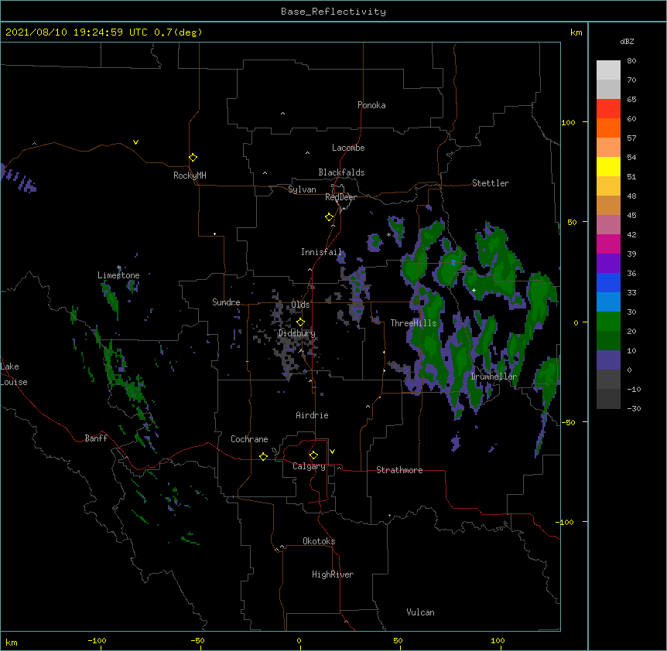Click the yellow 51-54 dBZ legend swatch

pyautogui.click(x=608, y=166)
